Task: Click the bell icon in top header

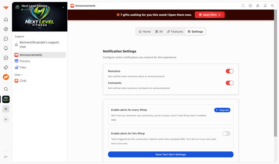Action: click(x=265, y=6)
